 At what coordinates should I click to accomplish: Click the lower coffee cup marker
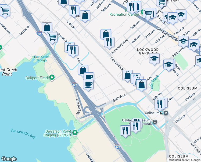click(x=88, y=85)
